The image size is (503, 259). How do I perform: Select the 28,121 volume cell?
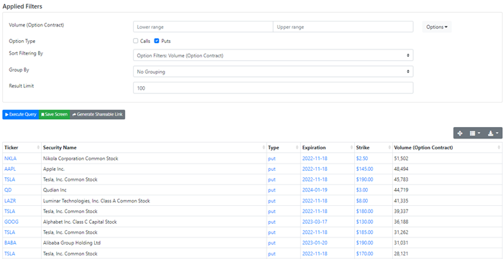click(x=447, y=253)
